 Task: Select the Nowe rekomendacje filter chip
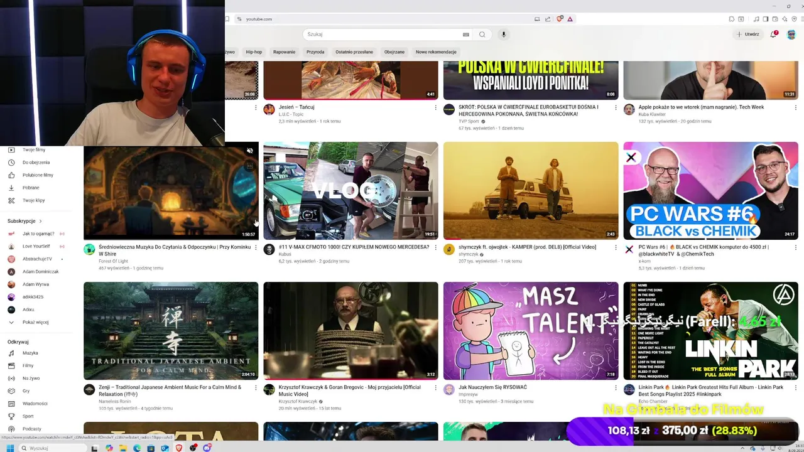pyautogui.click(x=436, y=52)
